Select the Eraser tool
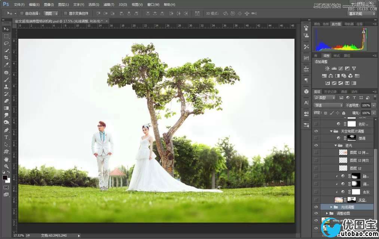Viewport: 379px width, 239px height. click(6, 101)
